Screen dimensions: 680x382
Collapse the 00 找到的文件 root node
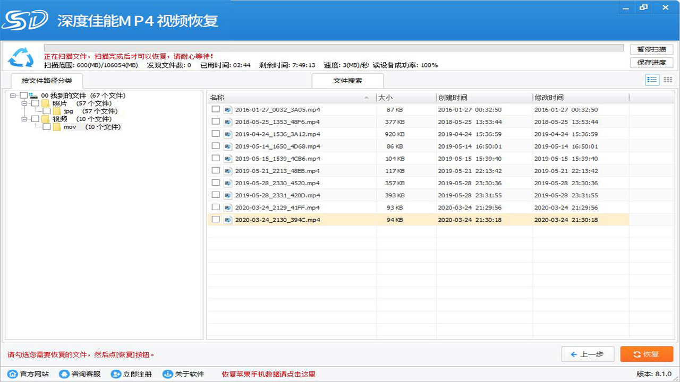click(12, 95)
